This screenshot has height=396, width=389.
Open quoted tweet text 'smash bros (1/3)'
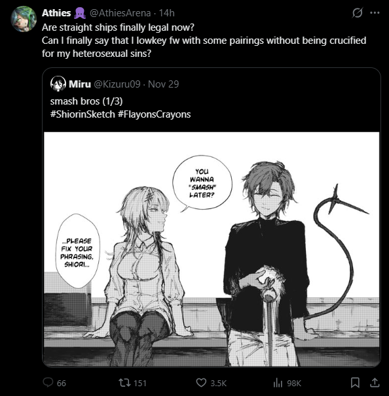tap(86, 101)
